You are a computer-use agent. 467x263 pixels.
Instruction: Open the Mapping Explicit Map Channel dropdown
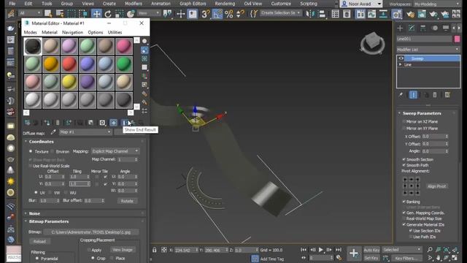(115, 151)
